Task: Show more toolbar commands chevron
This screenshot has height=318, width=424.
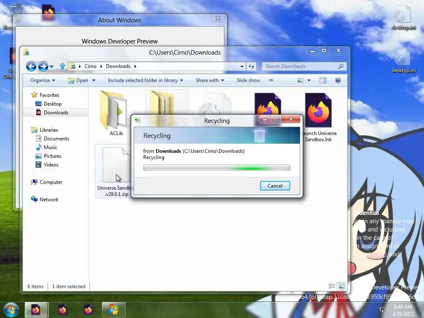Action: (271, 80)
